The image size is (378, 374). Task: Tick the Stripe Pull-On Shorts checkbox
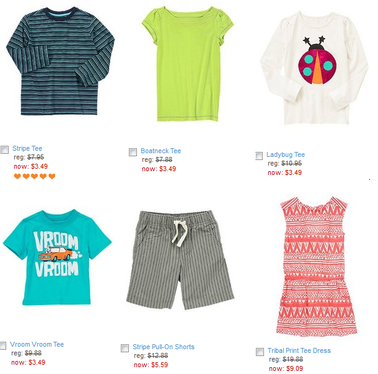125,348
